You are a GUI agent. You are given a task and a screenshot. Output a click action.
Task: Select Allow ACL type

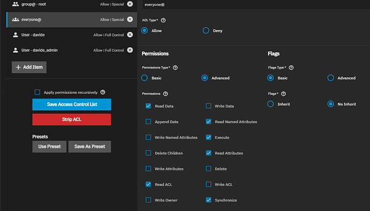pyautogui.click(x=144, y=31)
